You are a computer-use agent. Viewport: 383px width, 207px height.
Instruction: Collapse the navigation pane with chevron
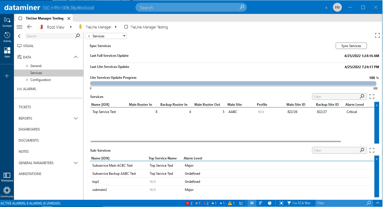[x=19, y=36]
